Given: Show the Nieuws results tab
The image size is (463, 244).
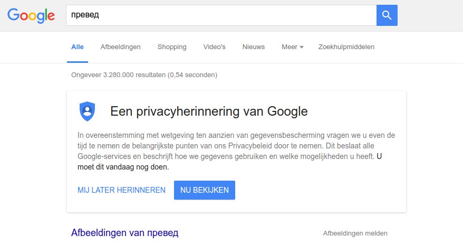Looking at the screenshot, I should pyautogui.click(x=254, y=46).
